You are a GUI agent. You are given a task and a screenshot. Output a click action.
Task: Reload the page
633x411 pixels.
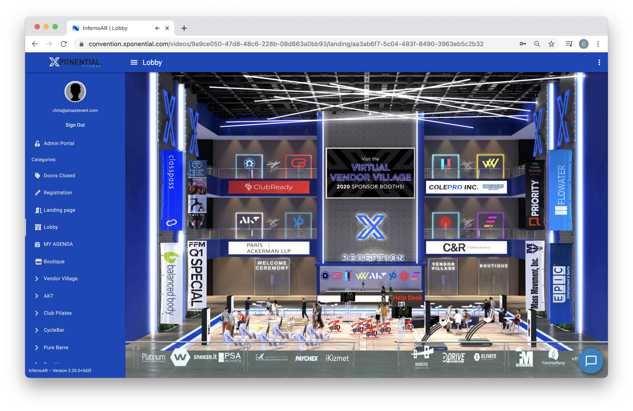[64, 44]
